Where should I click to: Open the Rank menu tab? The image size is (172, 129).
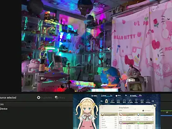coord(118,101)
